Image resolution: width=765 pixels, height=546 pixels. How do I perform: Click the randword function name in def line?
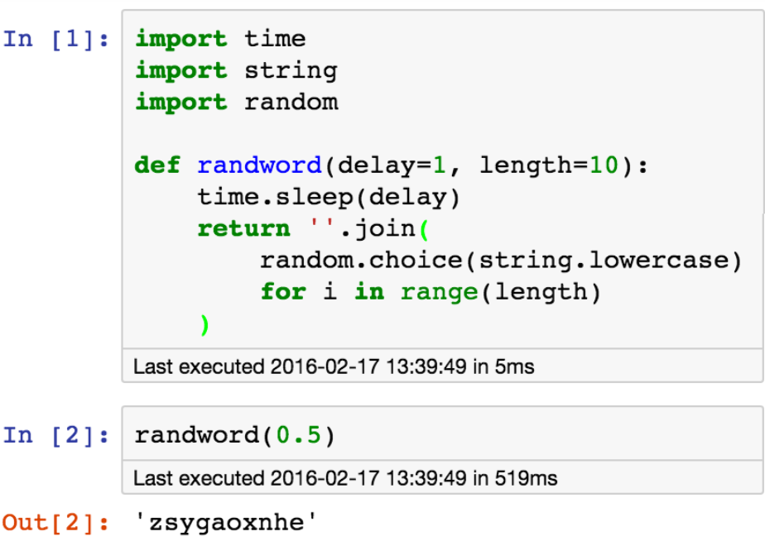click(259, 165)
